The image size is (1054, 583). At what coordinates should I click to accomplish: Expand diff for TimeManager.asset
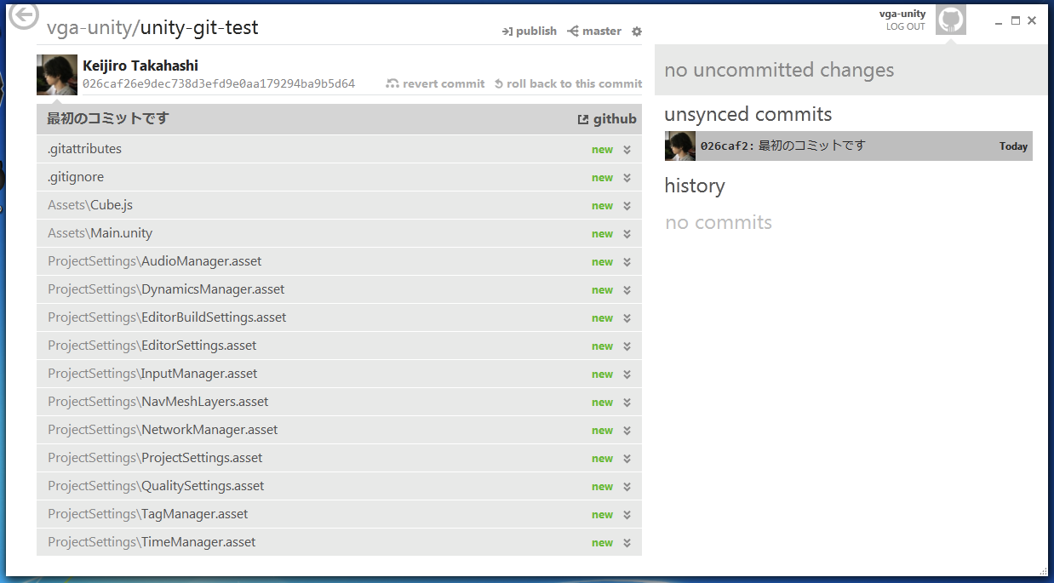[627, 543]
